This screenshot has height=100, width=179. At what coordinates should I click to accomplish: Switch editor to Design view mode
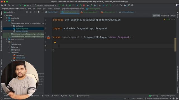pyautogui.click(x=171, y=16)
